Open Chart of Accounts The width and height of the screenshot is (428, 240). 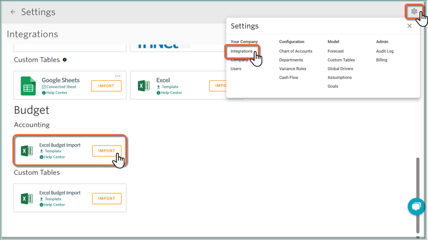click(295, 51)
